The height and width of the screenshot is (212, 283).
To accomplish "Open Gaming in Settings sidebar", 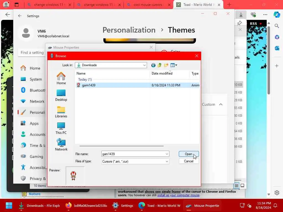I will point(32,157).
